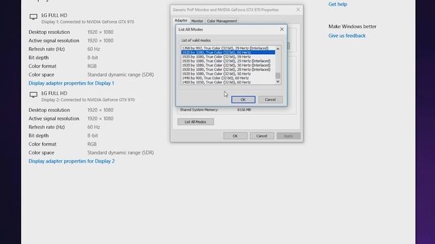The height and width of the screenshot is (244, 435).
Task: Click the modes list scroll up arrow
Action: (x=278, y=49)
